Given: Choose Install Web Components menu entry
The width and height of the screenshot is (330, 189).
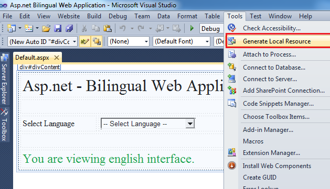Looking at the screenshot, I should tap(278, 166).
